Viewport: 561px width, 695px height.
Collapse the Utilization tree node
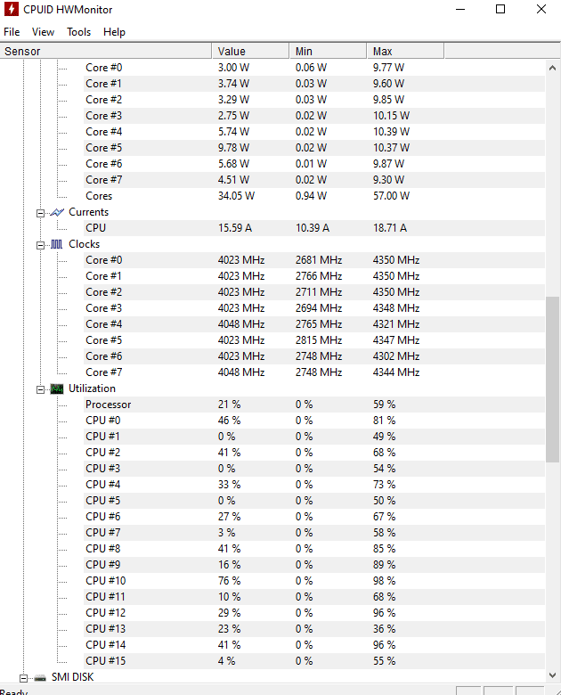[x=40, y=389]
